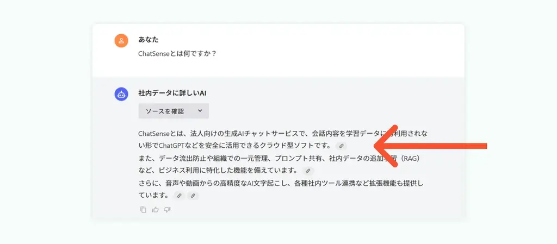The image size is (557, 244).
Task: Click the 社内データに詳しいAI name label
Action: [172, 93]
